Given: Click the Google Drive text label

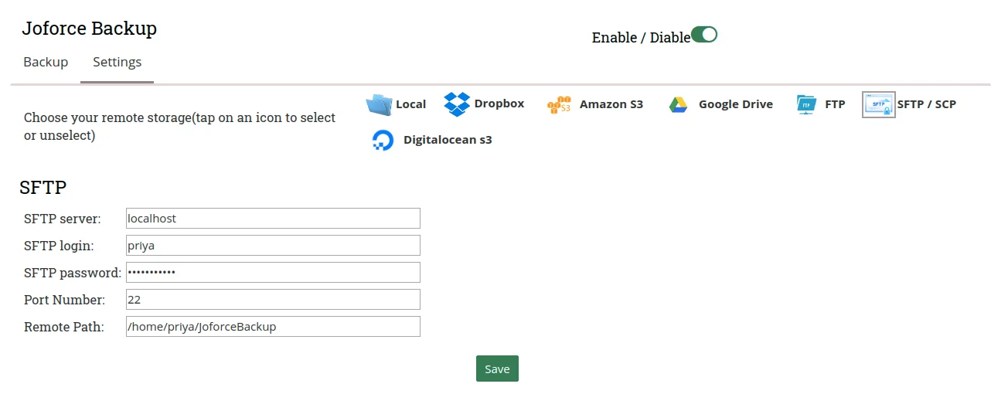Looking at the screenshot, I should pos(736,104).
